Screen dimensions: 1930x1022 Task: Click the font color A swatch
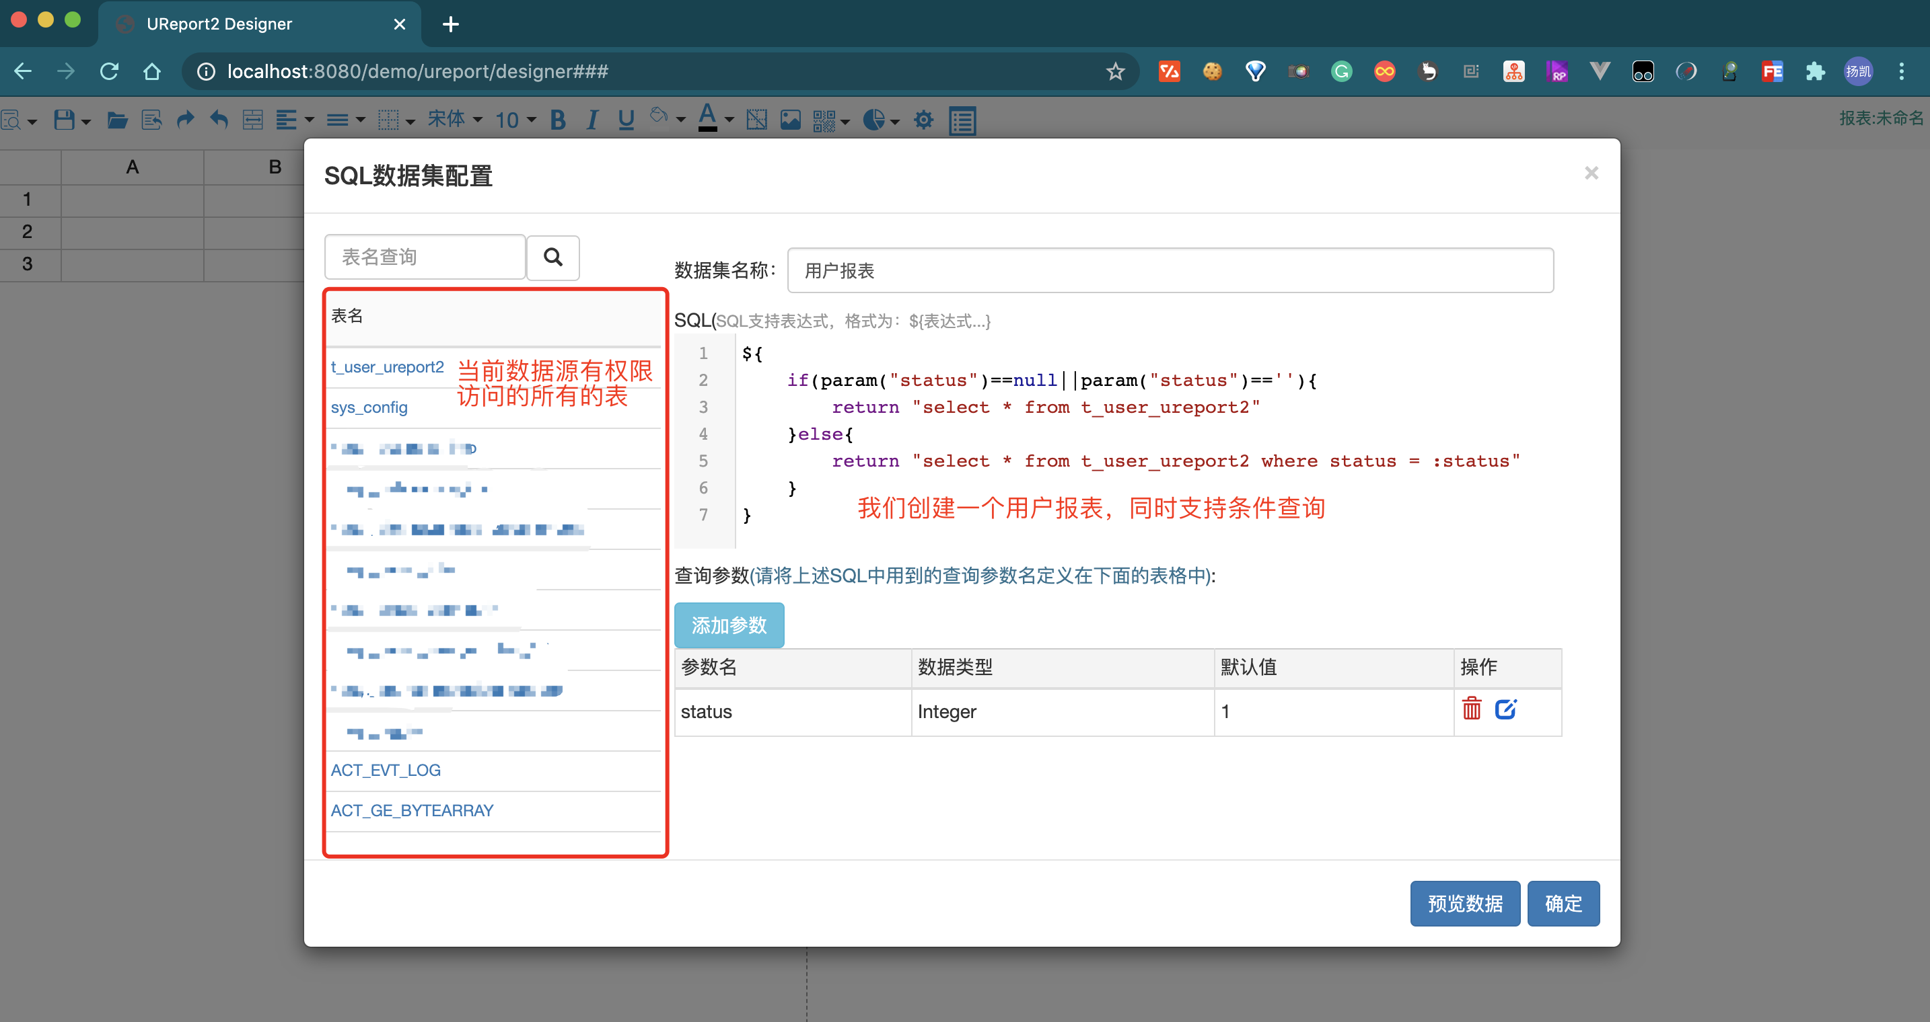click(x=707, y=118)
